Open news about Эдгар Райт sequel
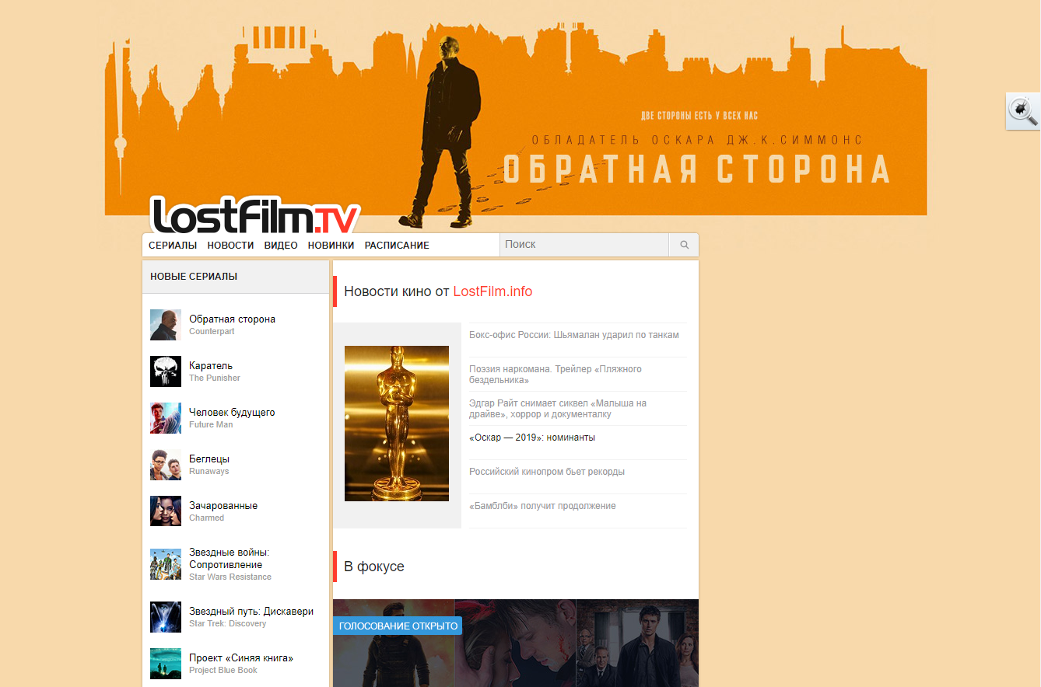 (x=558, y=409)
